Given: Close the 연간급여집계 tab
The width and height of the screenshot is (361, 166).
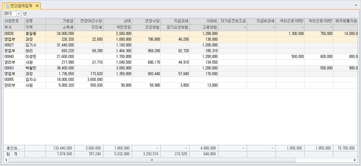Looking at the screenshot, I should tap(37, 6).
